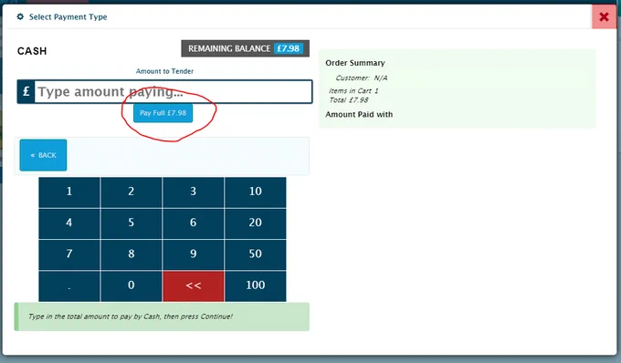Click the CASH heading
The height and width of the screenshot is (363, 621).
(x=32, y=51)
